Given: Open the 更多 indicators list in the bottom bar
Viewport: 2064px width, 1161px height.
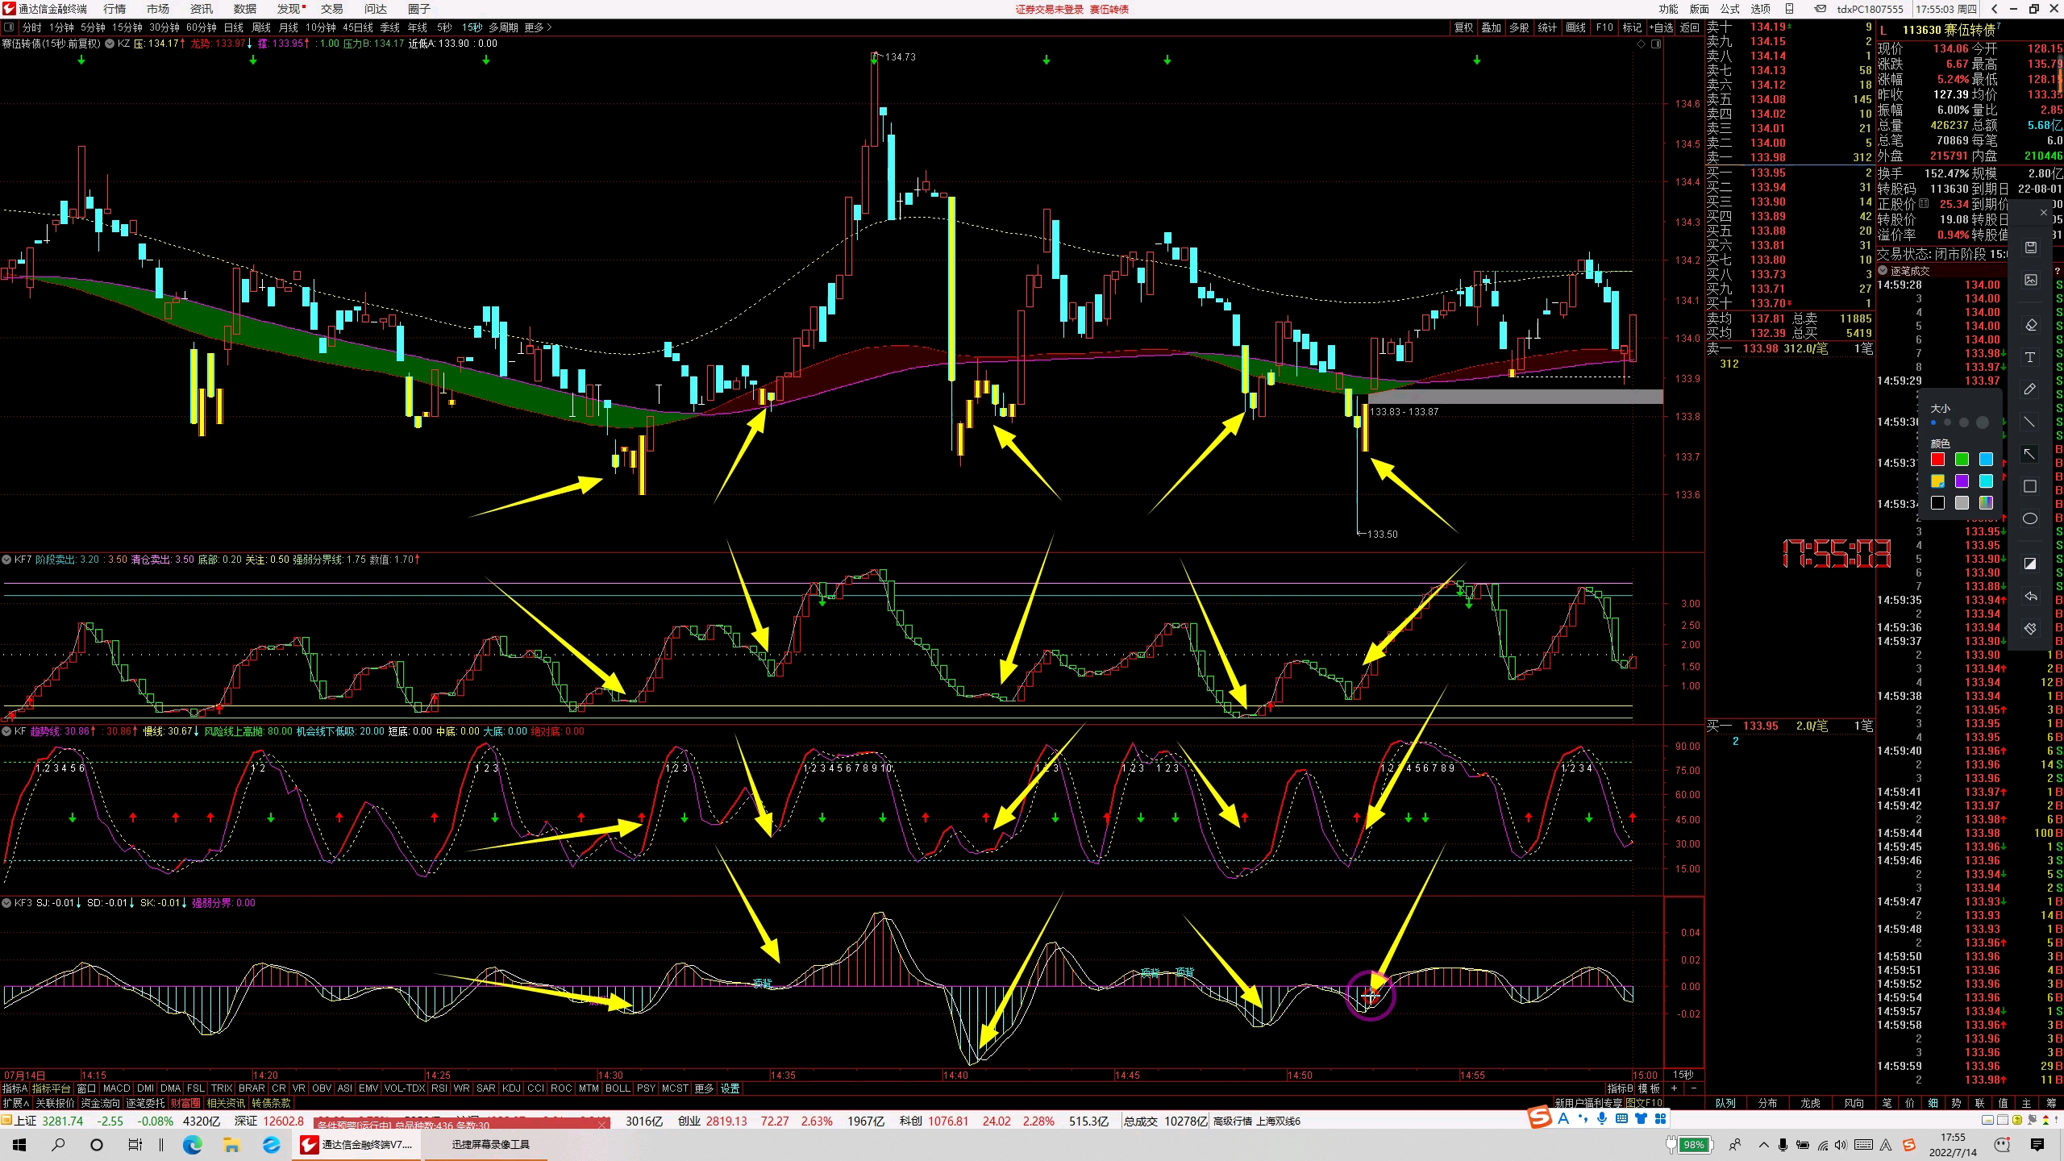Looking at the screenshot, I should [x=704, y=1088].
